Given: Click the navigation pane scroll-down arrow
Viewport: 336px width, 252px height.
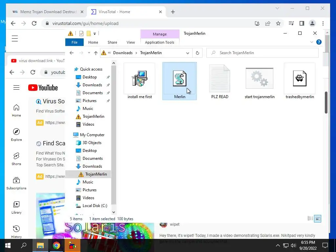Looking at the screenshot, I should tap(114, 212).
